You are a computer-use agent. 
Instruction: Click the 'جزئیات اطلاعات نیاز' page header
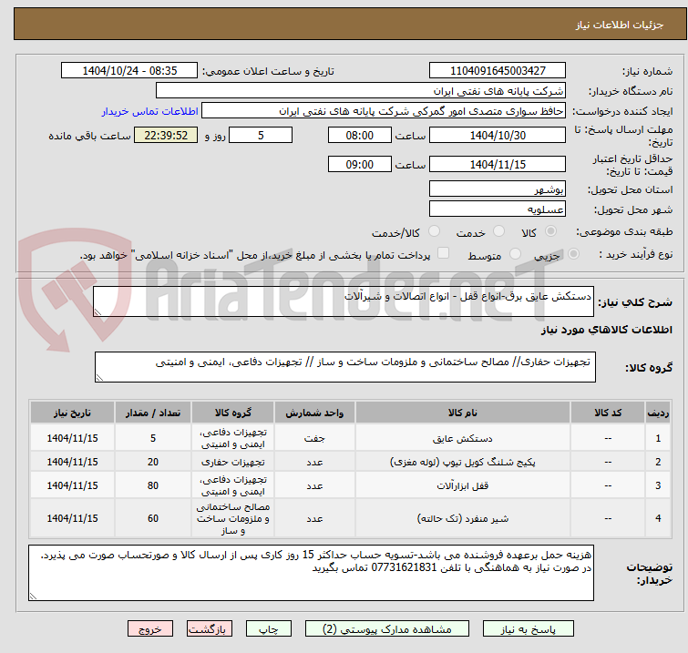click(x=620, y=25)
